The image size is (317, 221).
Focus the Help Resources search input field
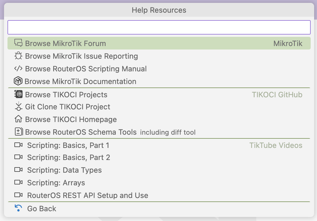click(159, 27)
